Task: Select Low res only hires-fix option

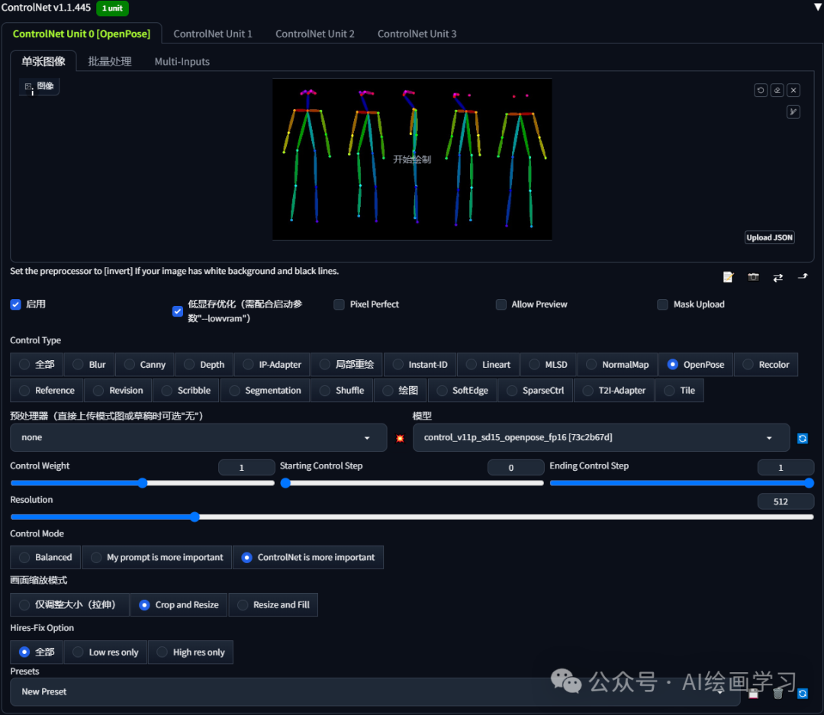Action: pos(105,652)
